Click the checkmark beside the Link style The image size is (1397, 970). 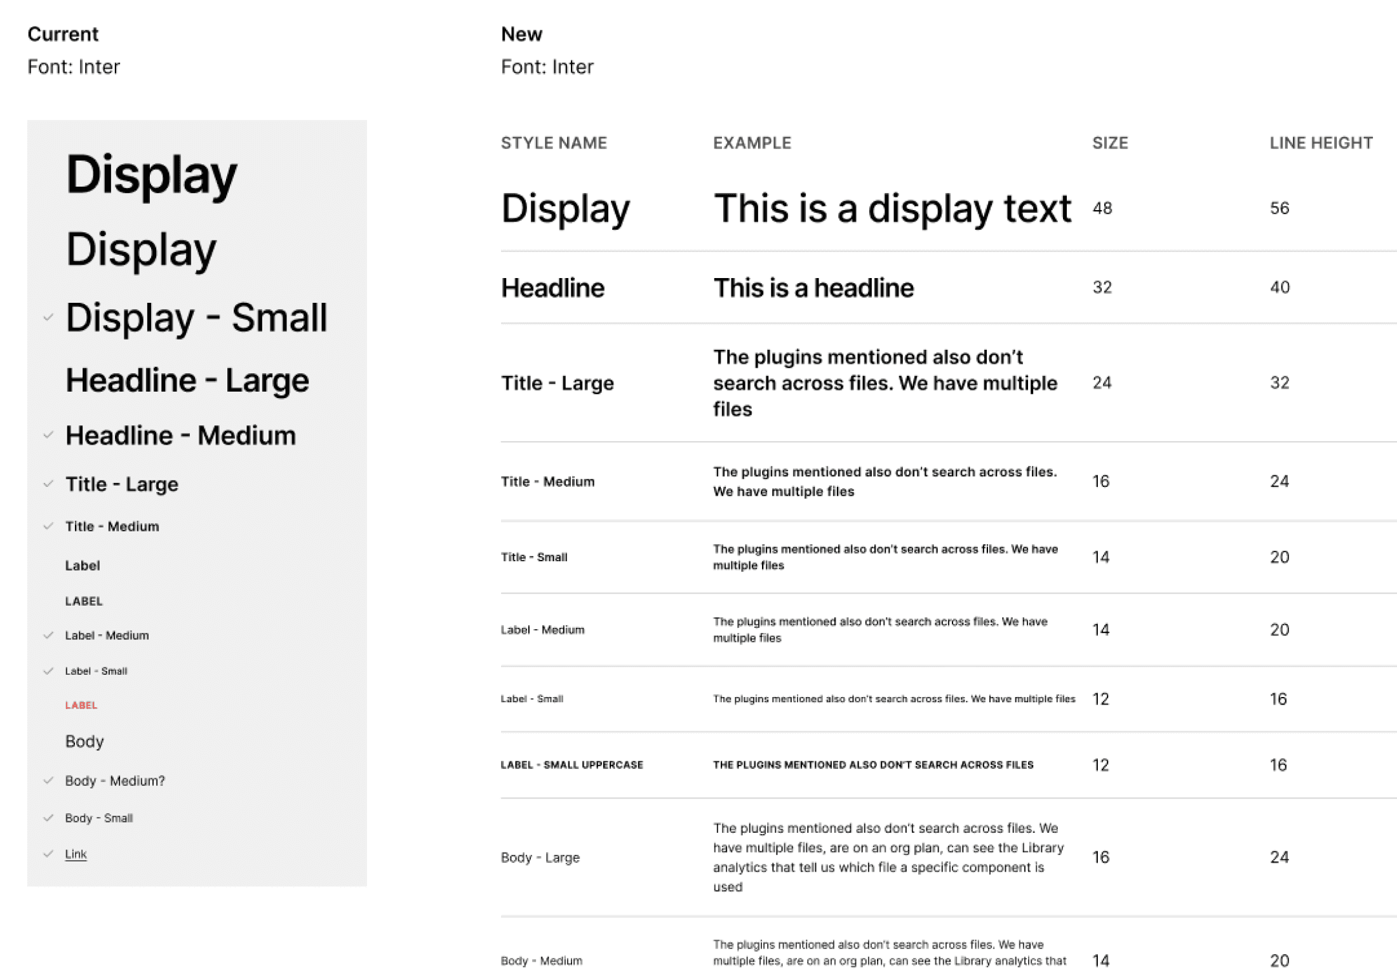[x=48, y=854]
